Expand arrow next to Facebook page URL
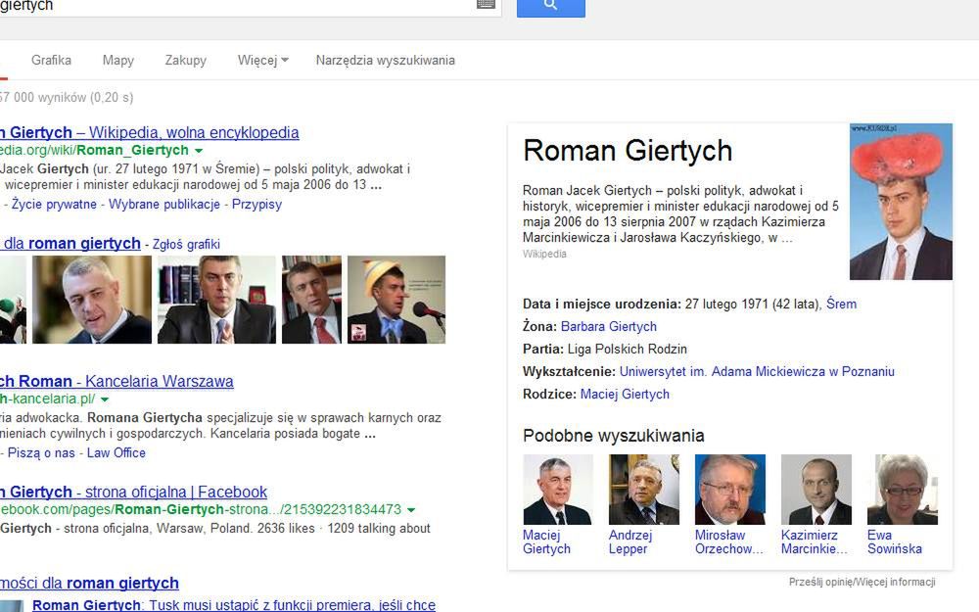 tap(411, 509)
